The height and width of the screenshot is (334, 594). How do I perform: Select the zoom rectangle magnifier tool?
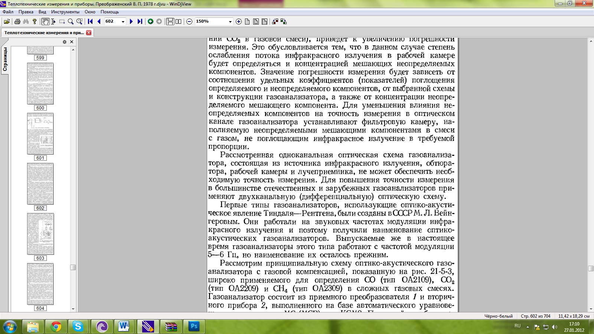tap(79, 22)
